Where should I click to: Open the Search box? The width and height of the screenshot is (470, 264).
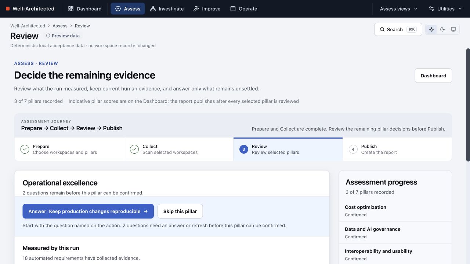(398, 29)
